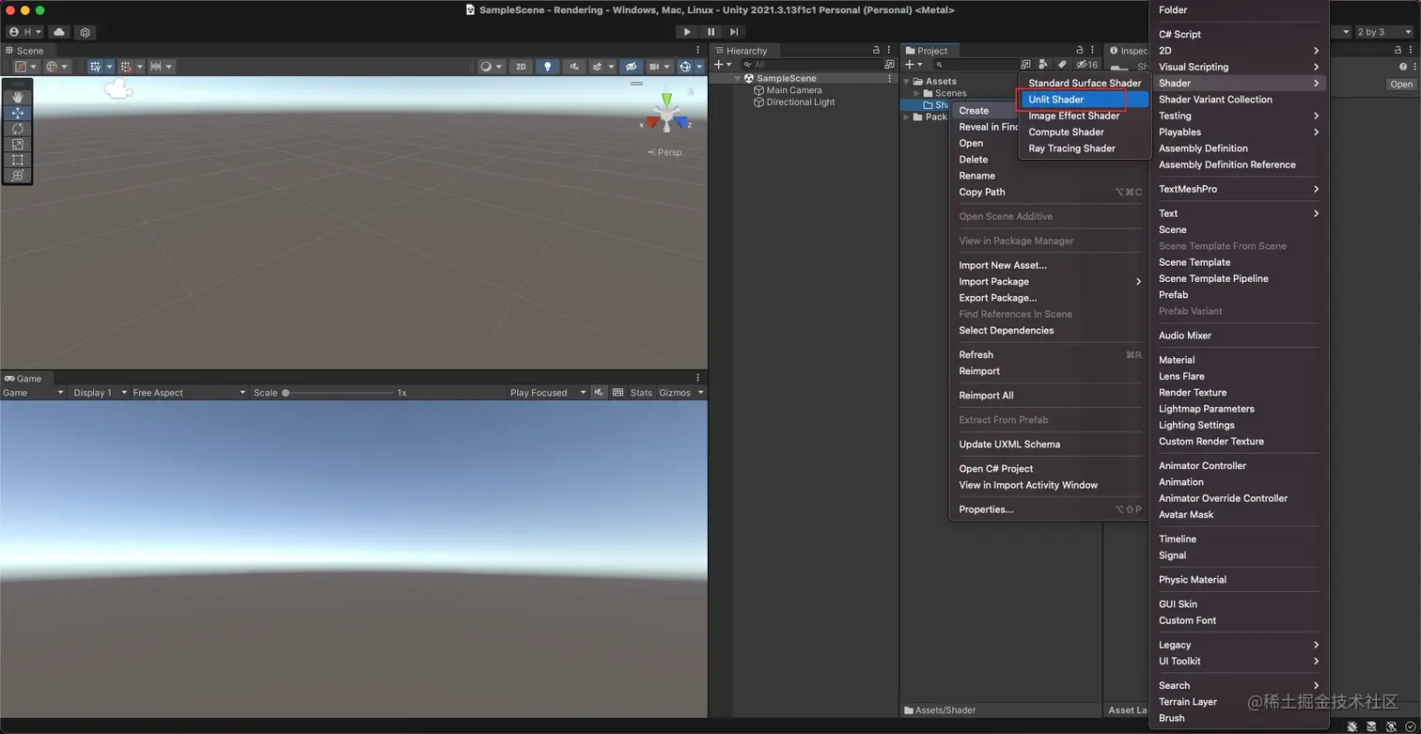
Task: Open the cloud services icon
Action: coord(59,32)
